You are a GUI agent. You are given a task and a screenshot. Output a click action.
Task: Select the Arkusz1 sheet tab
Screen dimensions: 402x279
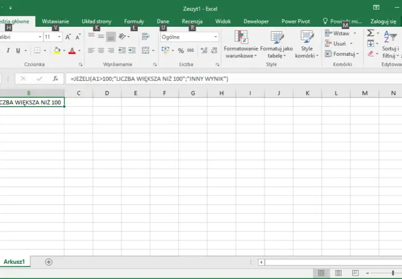pyautogui.click(x=15, y=262)
